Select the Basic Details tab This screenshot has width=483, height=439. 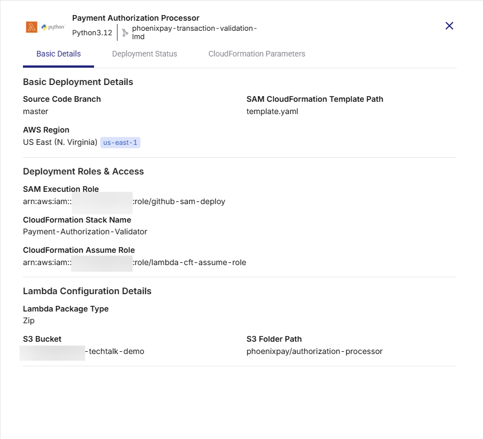[58, 54]
